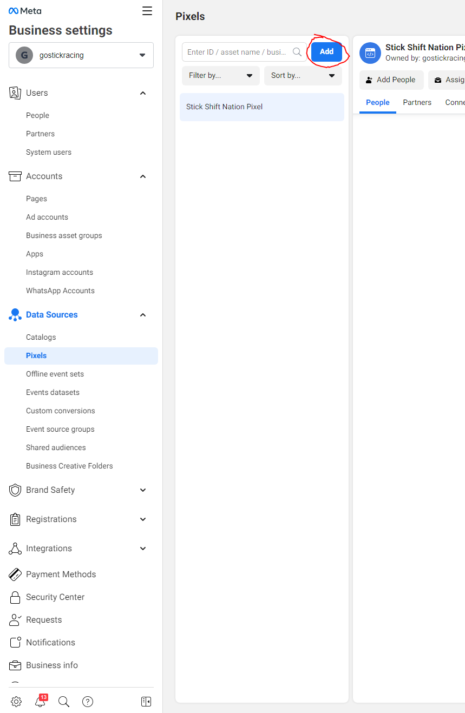
Task: Open Business Creative Folders
Action: [69, 466]
